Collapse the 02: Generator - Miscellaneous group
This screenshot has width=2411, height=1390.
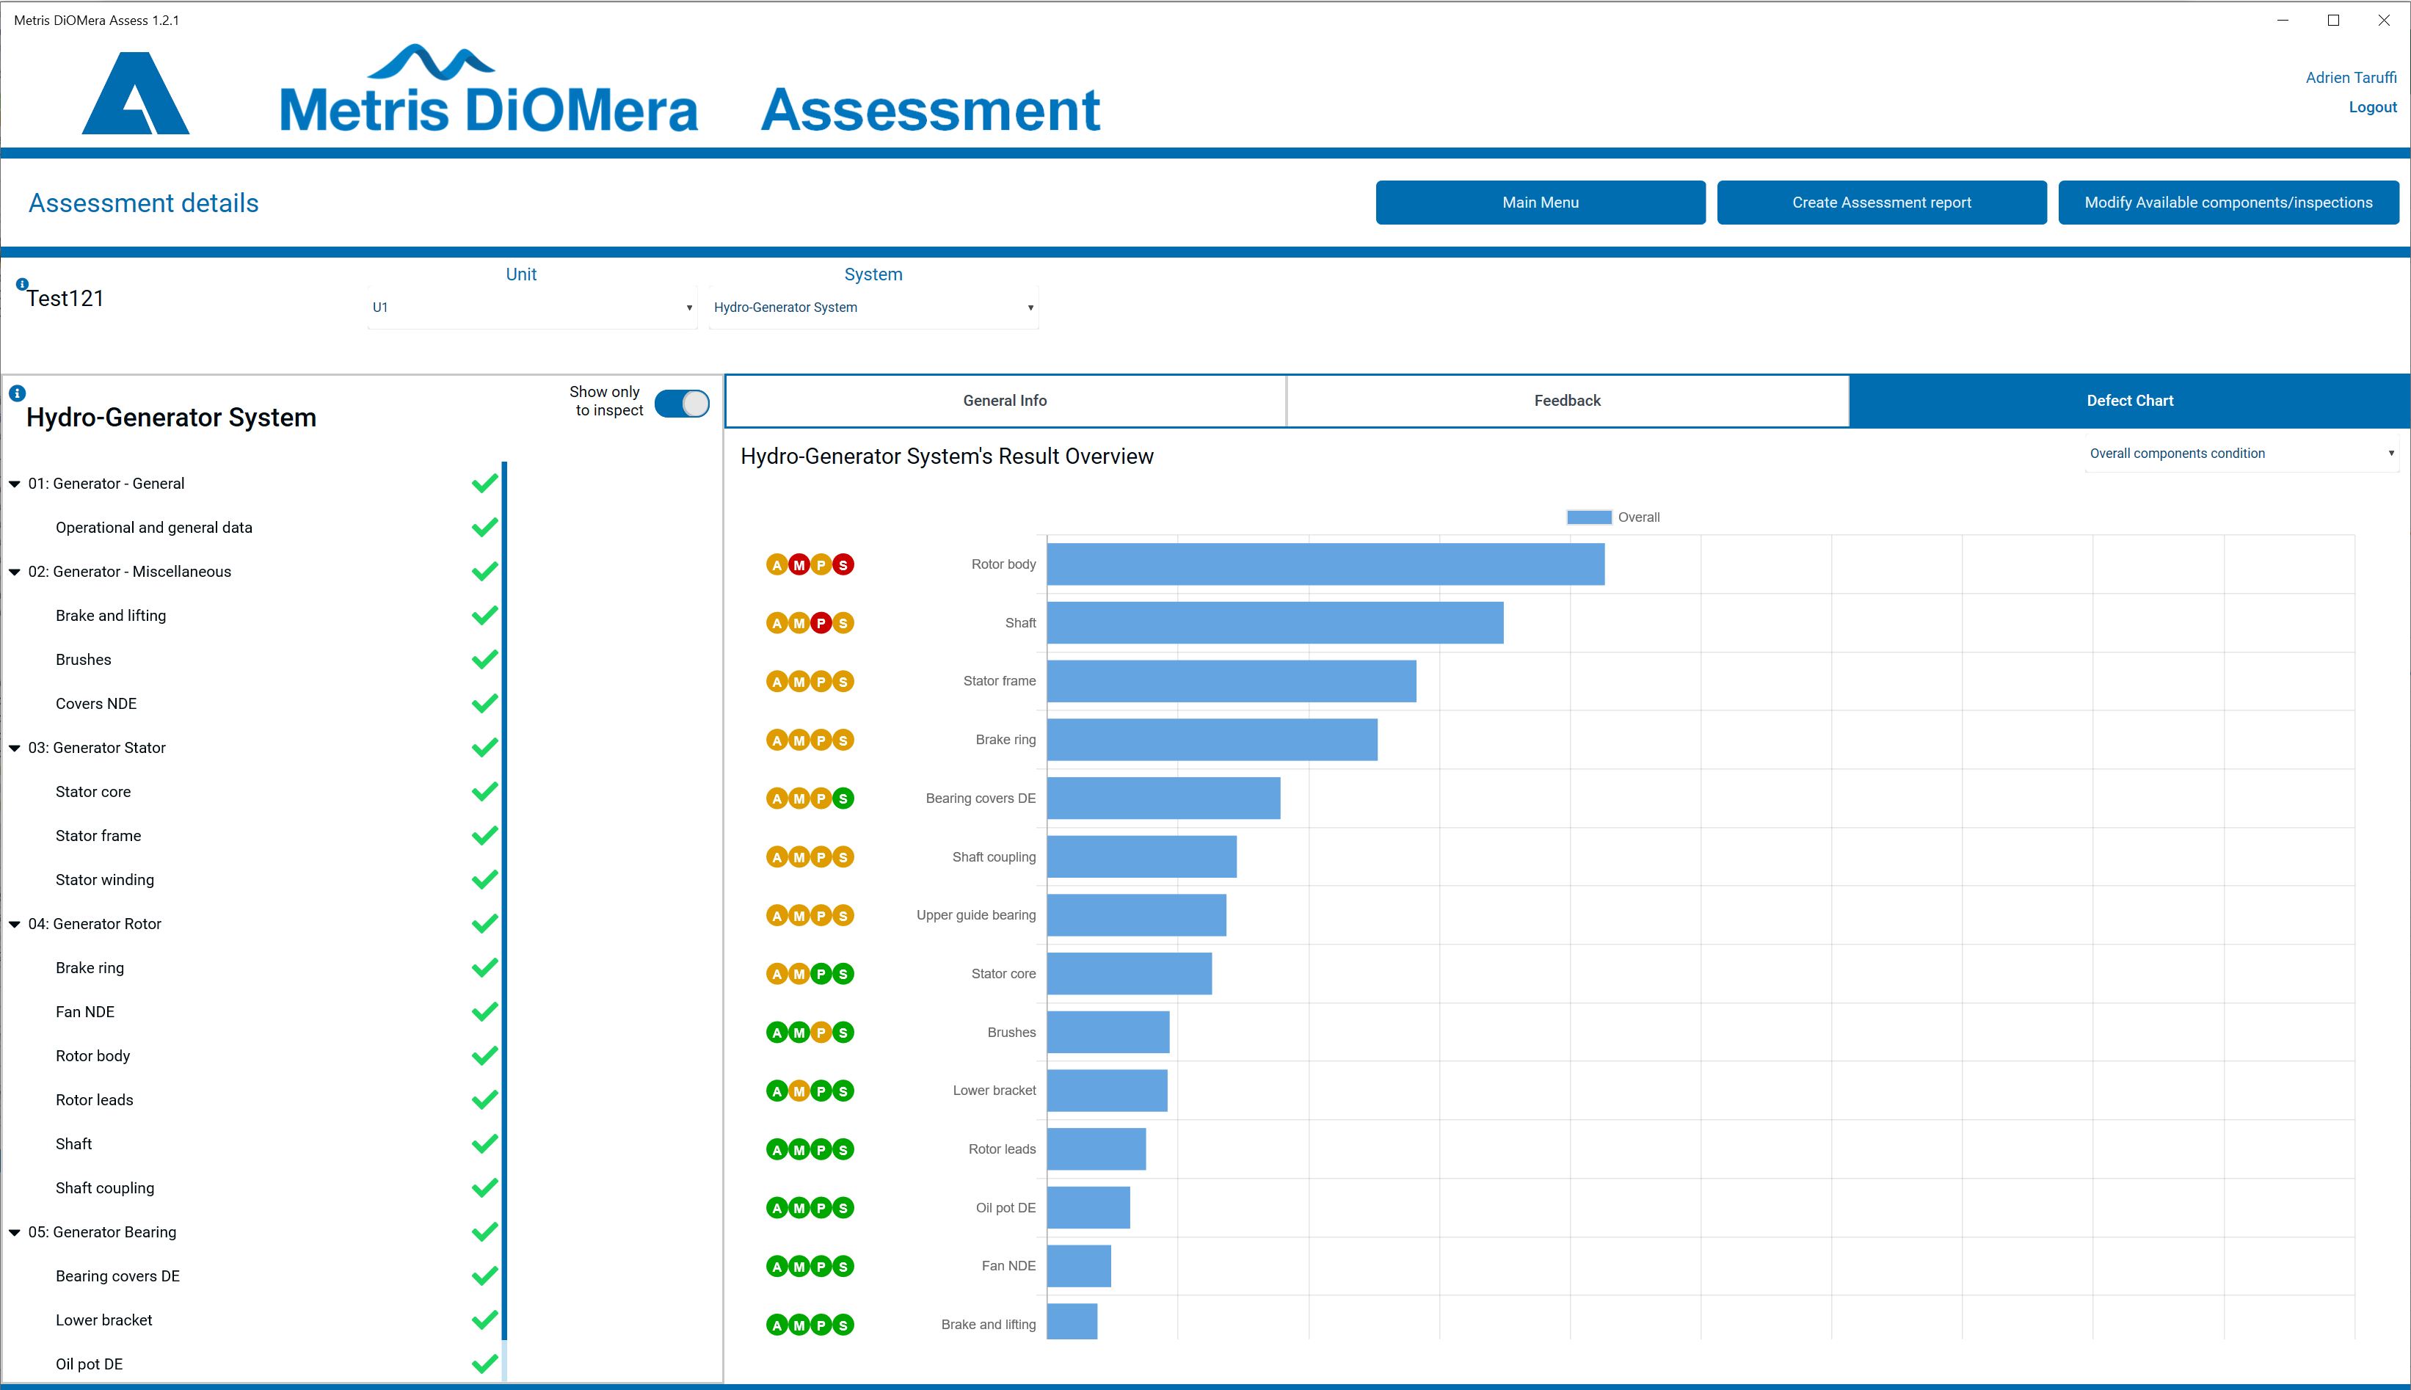click(15, 572)
